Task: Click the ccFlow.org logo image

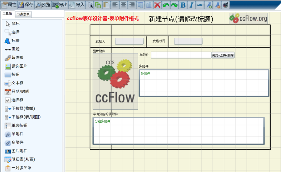Action: click(248, 18)
